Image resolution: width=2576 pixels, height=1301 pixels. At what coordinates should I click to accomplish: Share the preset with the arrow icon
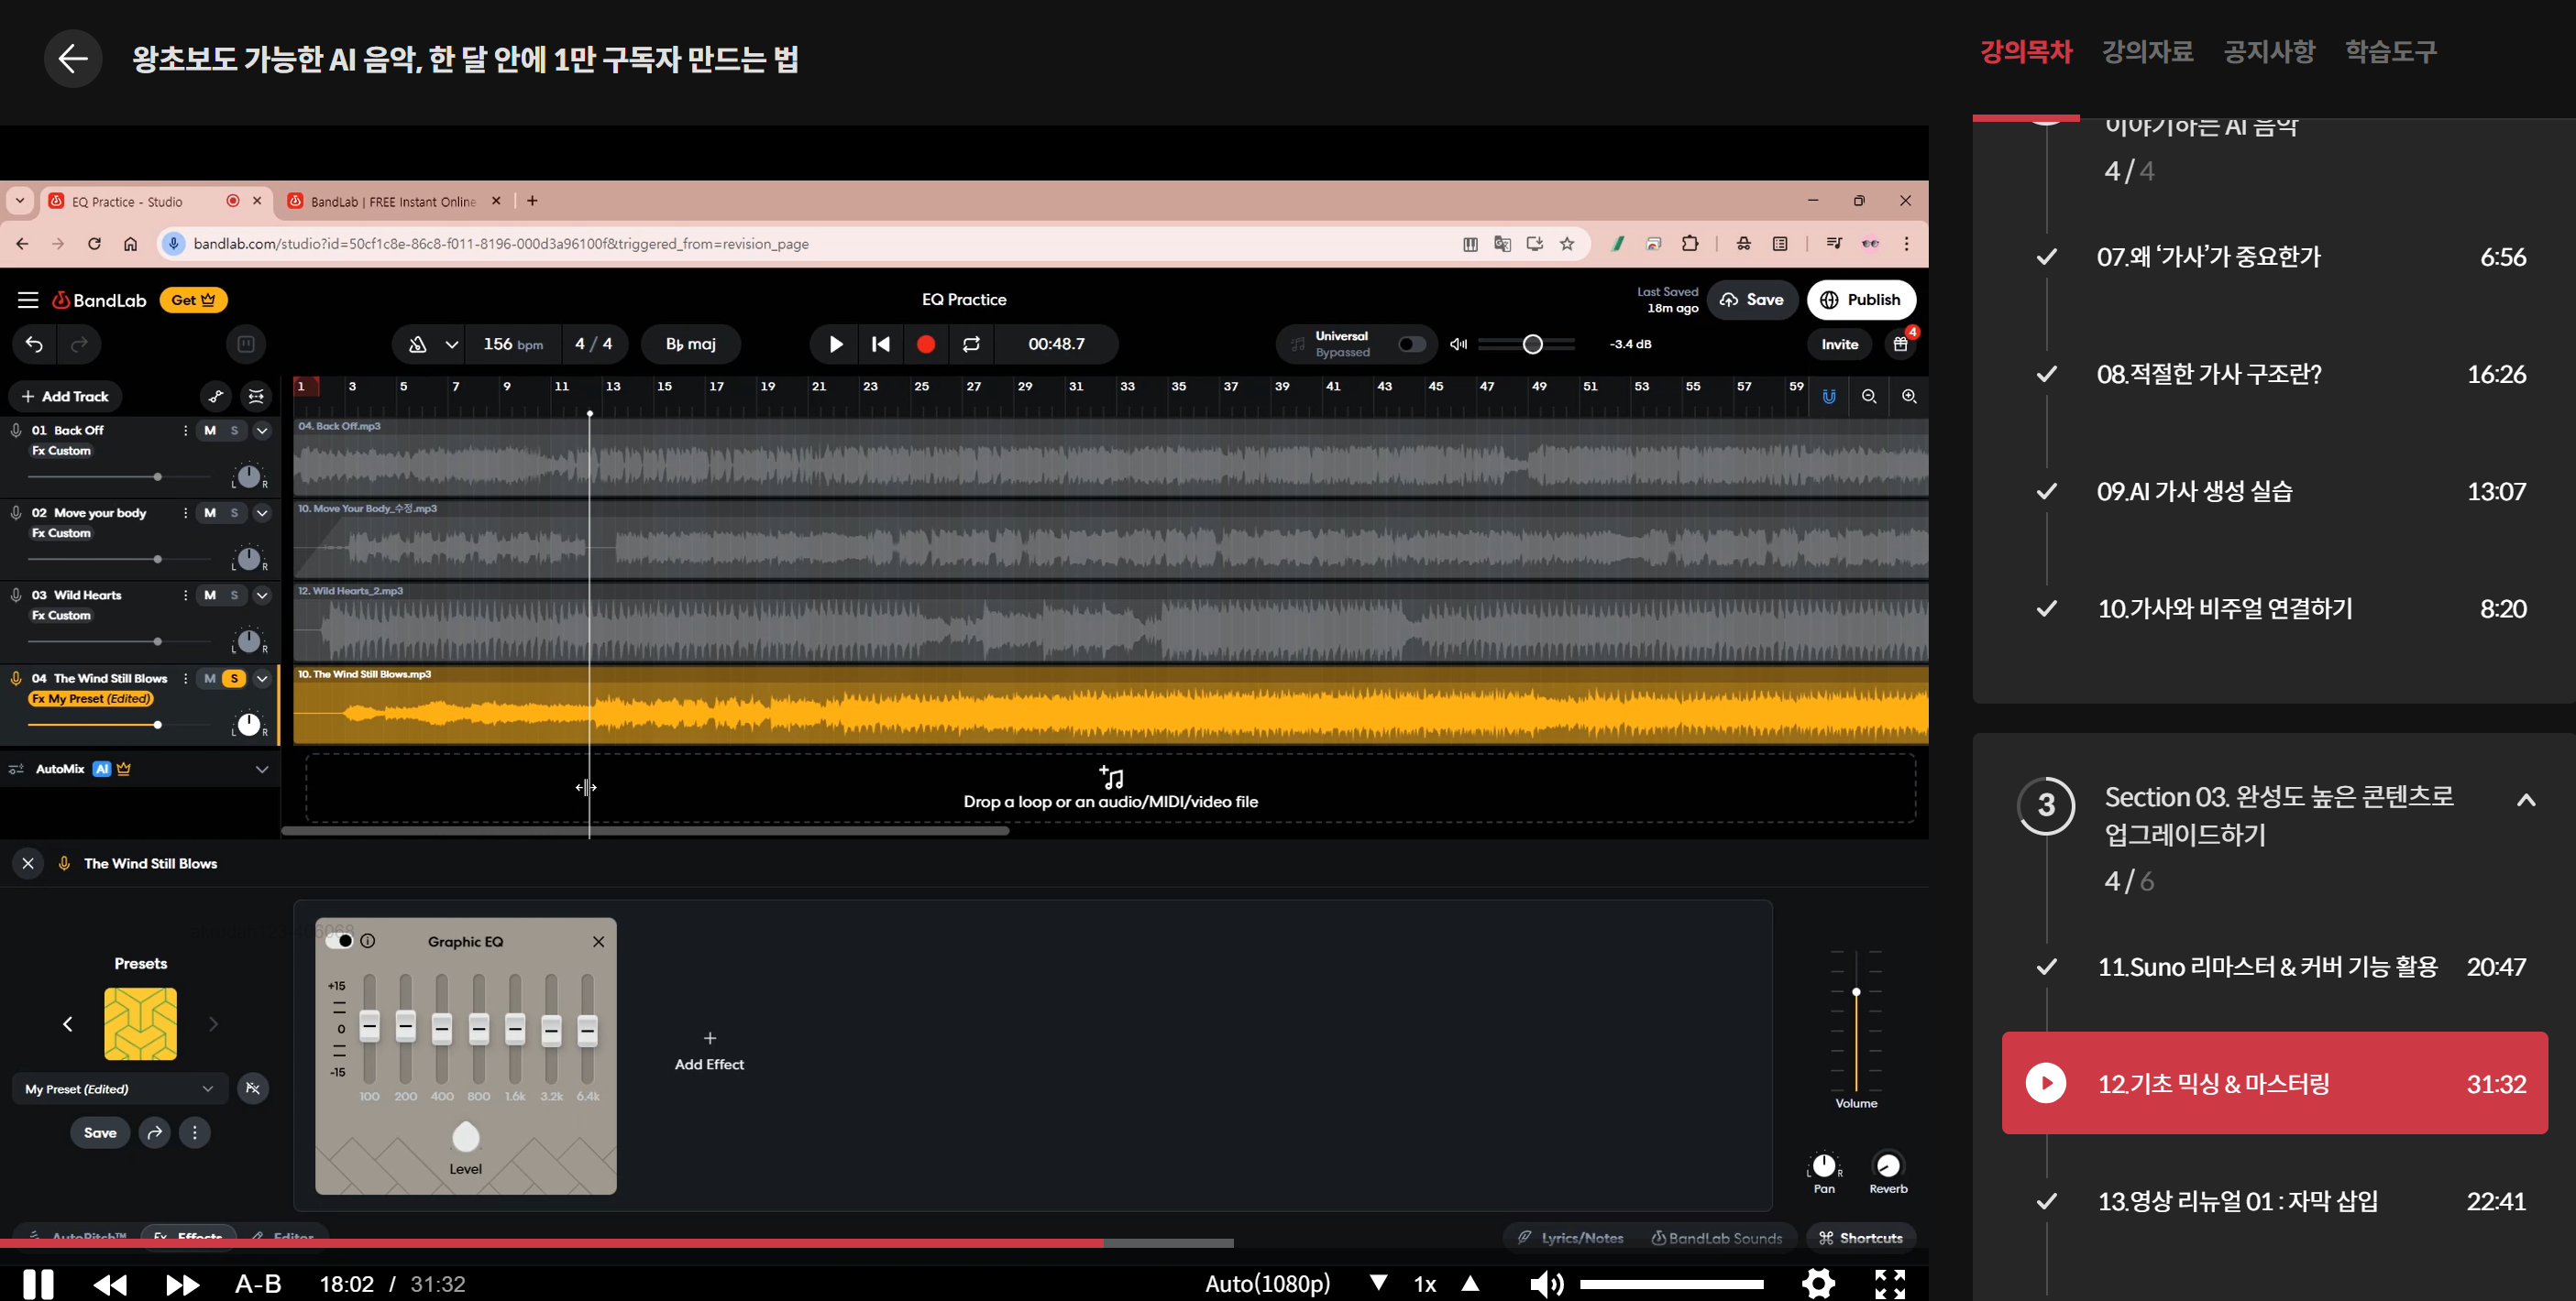[x=155, y=1133]
